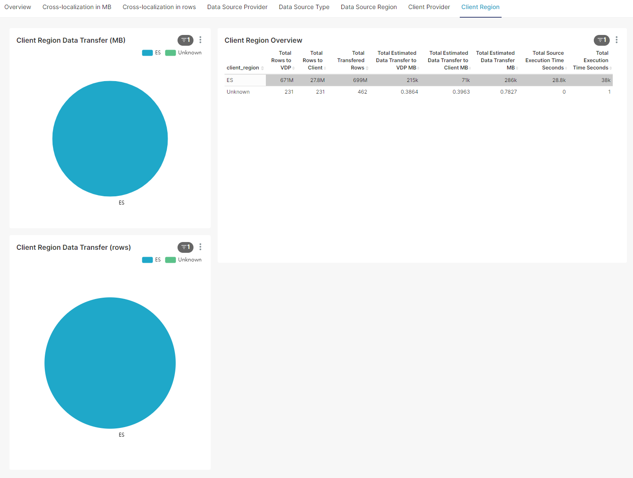The height and width of the screenshot is (478, 633).
Task: Switch to Cross-localization in rows tab
Action: tap(159, 7)
